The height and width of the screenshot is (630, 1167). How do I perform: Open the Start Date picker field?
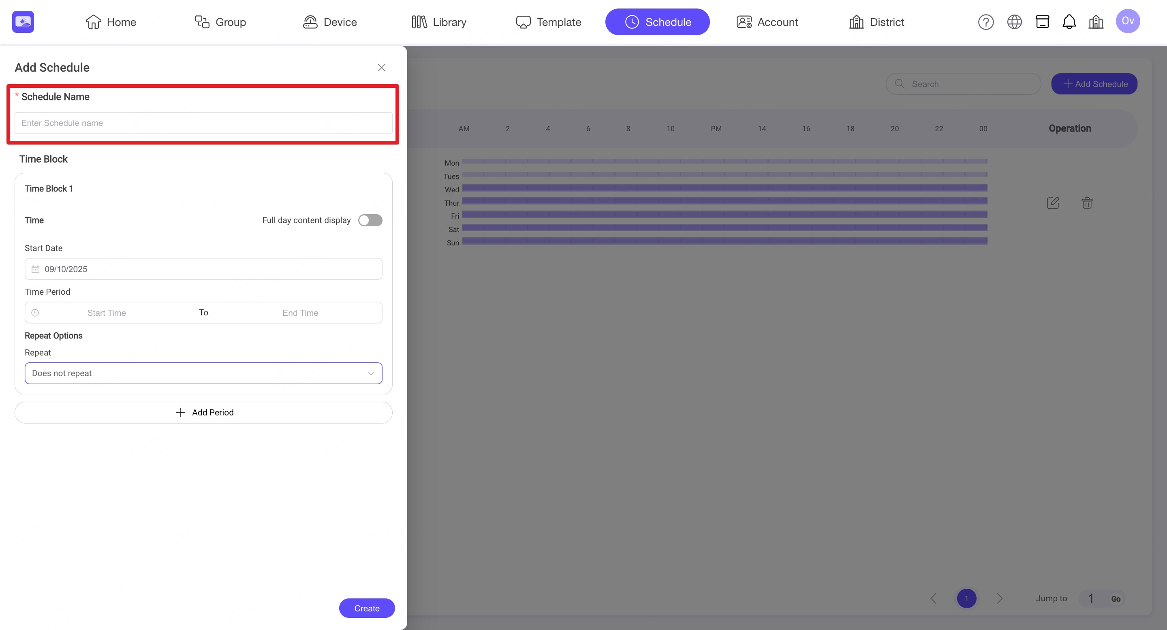point(203,269)
